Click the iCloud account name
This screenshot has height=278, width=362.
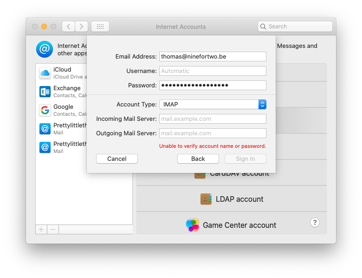(x=62, y=70)
